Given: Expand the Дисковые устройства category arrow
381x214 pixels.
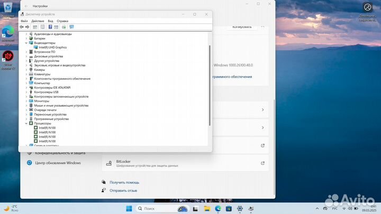Looking at the screenshot, I should [26, 57].
